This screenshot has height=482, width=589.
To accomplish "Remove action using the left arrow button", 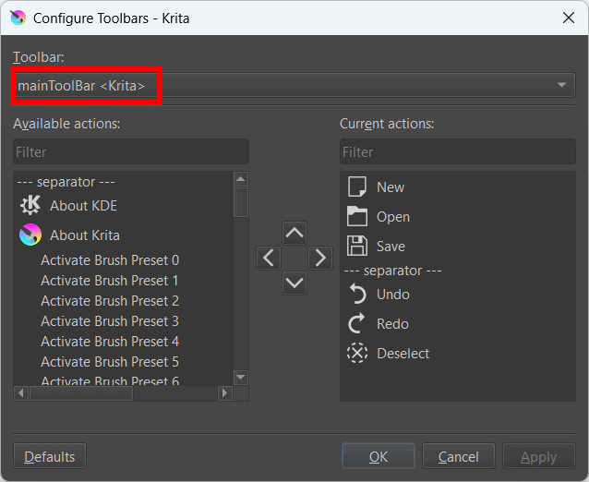I will (269, 259).
